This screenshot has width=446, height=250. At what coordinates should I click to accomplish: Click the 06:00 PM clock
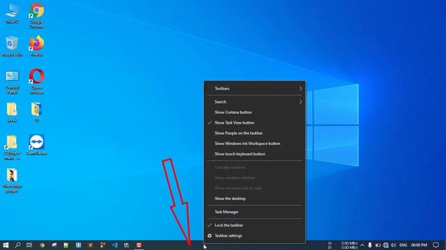click(419, 245)
